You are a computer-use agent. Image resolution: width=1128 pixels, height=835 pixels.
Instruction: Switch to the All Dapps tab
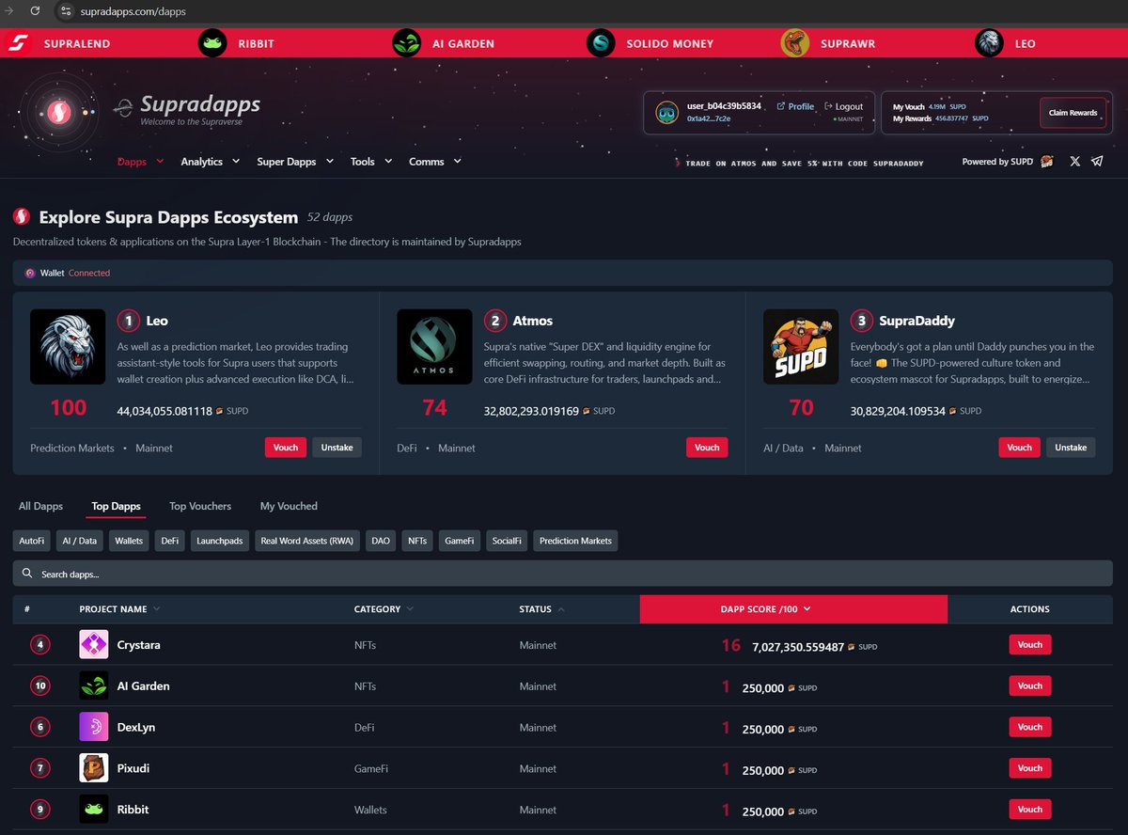(x=40, y=506)
